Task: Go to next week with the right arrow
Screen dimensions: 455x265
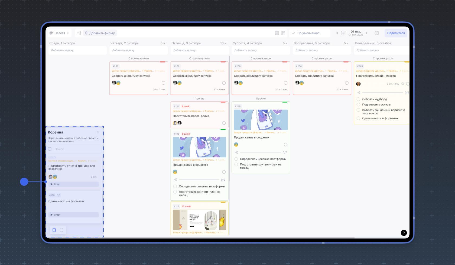Action: tap(367, 33)
